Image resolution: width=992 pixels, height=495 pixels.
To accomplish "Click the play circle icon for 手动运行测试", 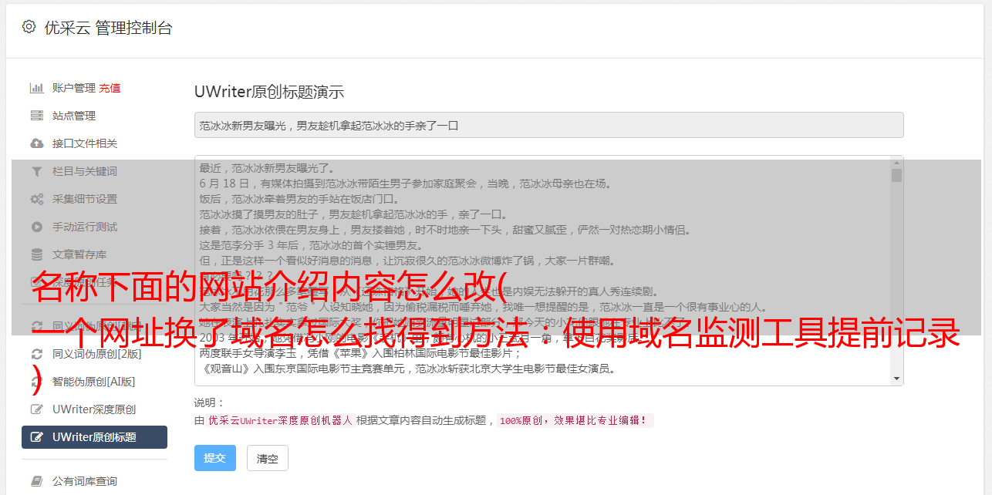I will pyautogui.click(x=36, y=227).
